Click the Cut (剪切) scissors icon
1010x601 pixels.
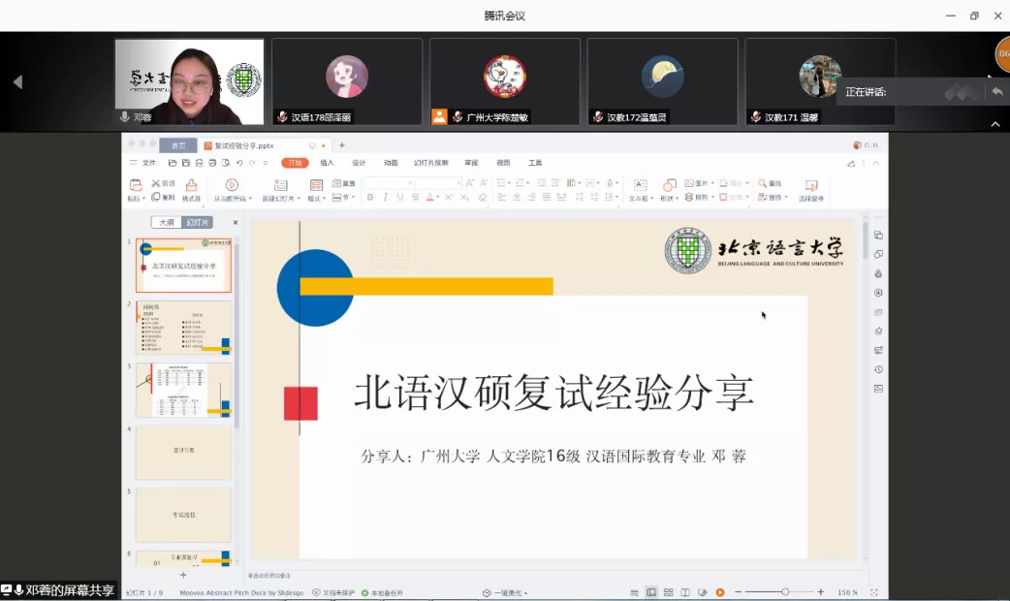156,183
